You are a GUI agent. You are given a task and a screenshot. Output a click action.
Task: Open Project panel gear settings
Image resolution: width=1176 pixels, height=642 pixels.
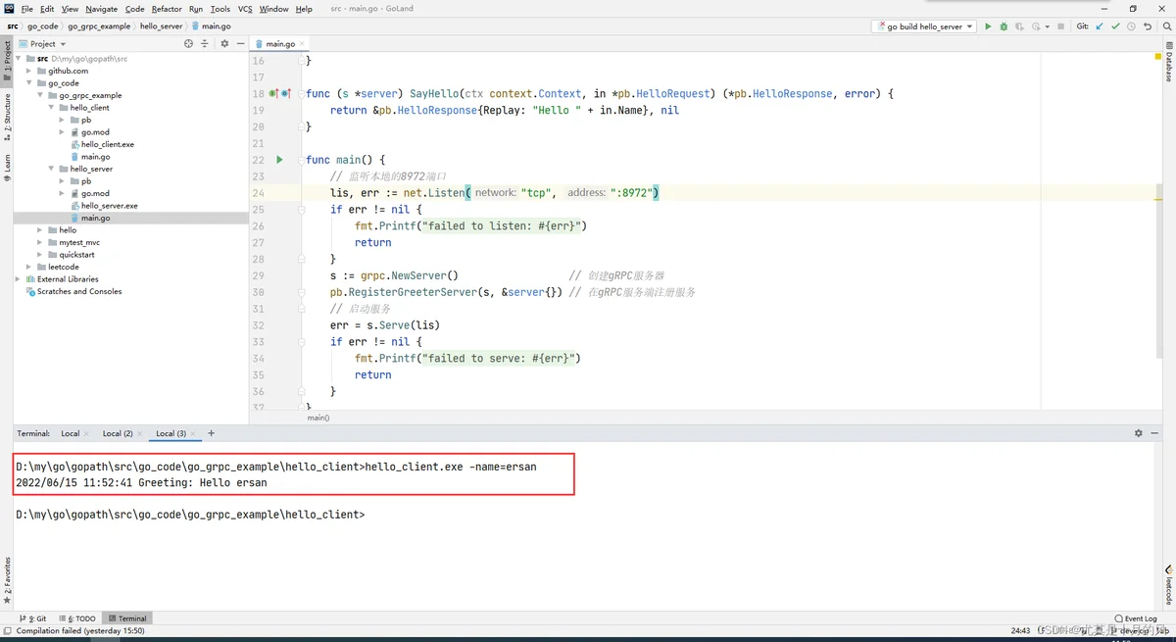click(x=224, y=43)
